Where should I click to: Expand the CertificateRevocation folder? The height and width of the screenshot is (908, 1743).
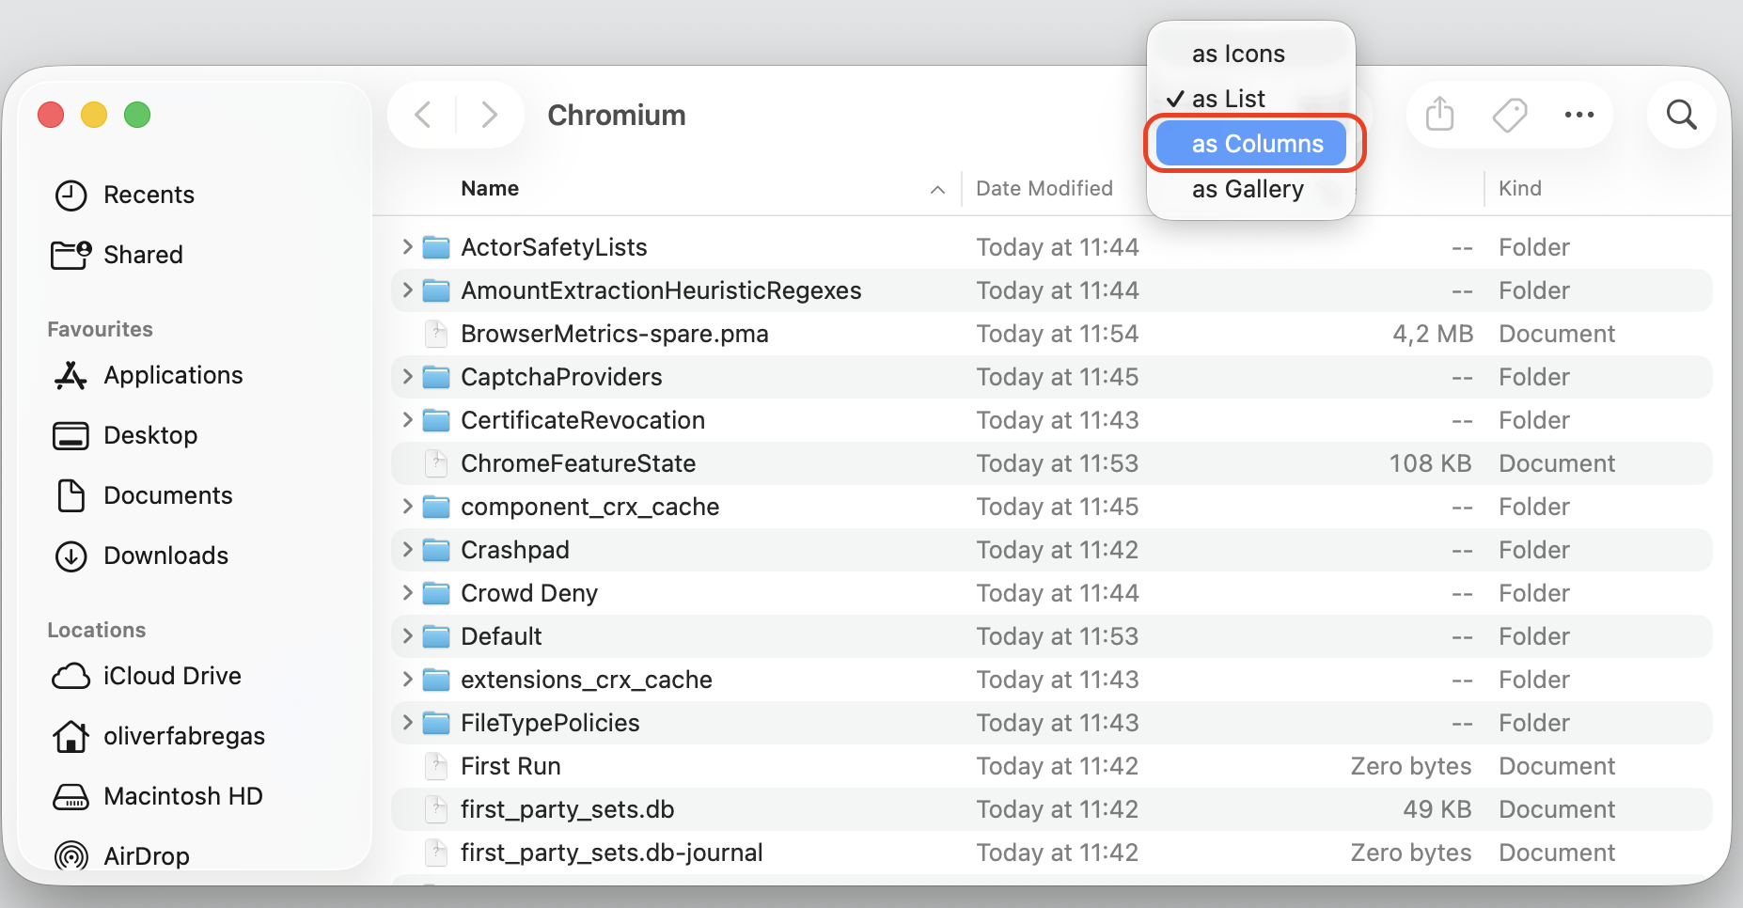(407, 420)
